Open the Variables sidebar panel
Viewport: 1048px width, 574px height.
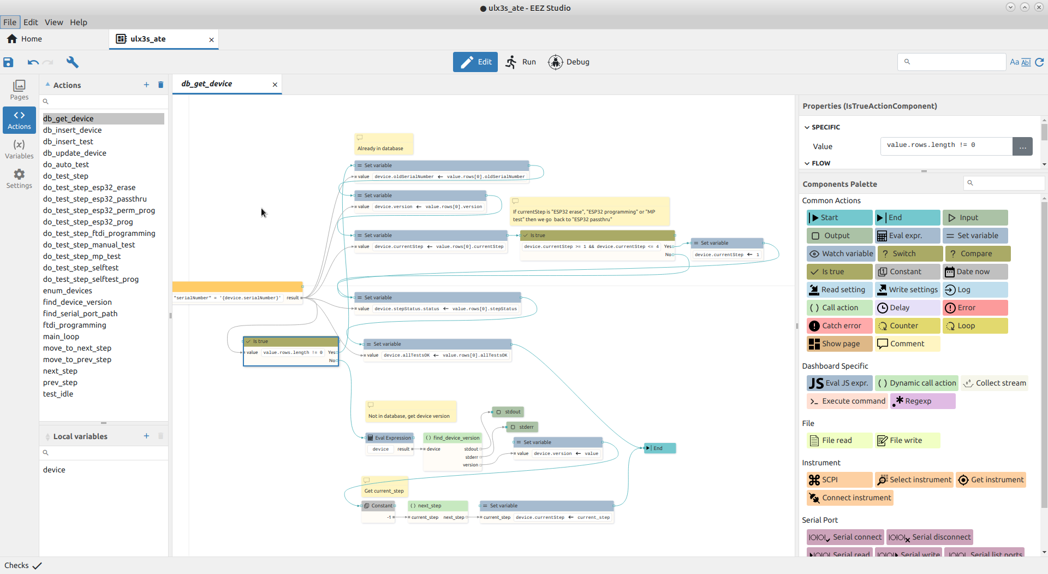click(19, 149)
